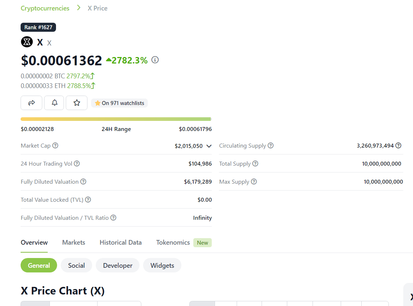This screenshot has width=413, height=306.
Task: Switch to the Markets tab
Action: click(x=73, y=242)
